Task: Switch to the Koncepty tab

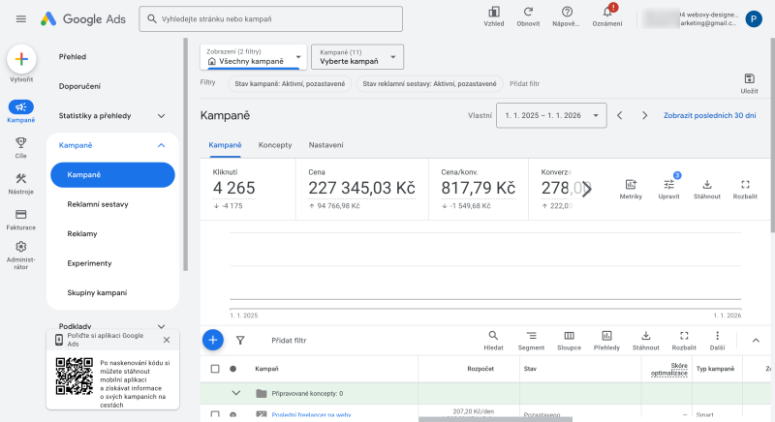Action: 275,145
